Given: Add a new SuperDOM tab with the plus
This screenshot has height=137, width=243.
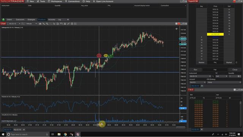Looking at the screenshot, I should coord(202,86).
